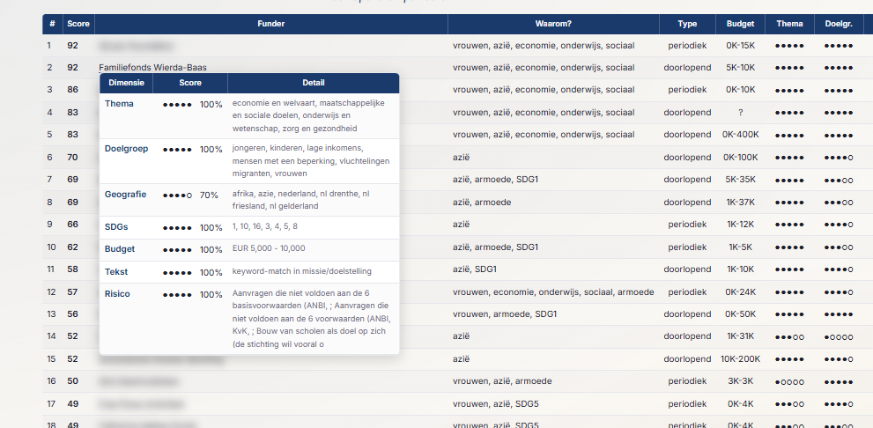This screenshot has width=873, height=428.
Task: Click the 0K-400K budget cell
Action: [x=741, y=135]
